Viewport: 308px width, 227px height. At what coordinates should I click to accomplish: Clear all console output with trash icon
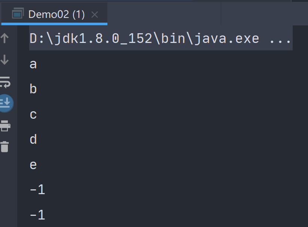tap(5, 146)
